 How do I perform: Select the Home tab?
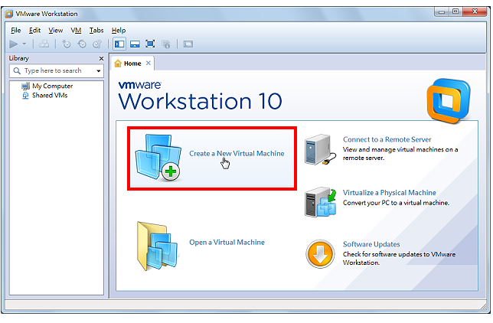point(132,64)
